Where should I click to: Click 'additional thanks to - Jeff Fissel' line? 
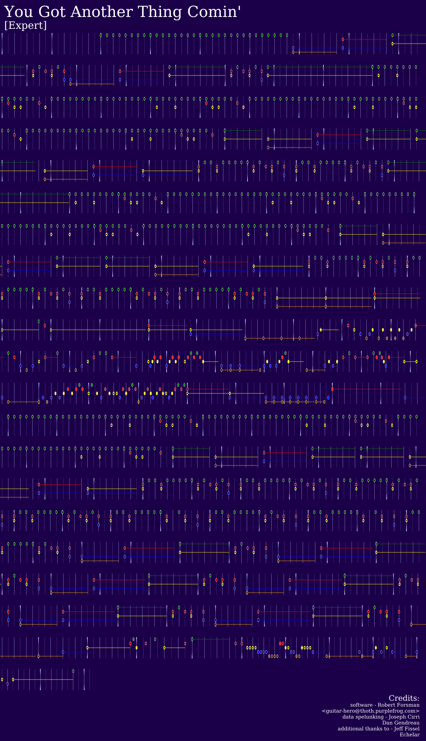click(379, 729)
